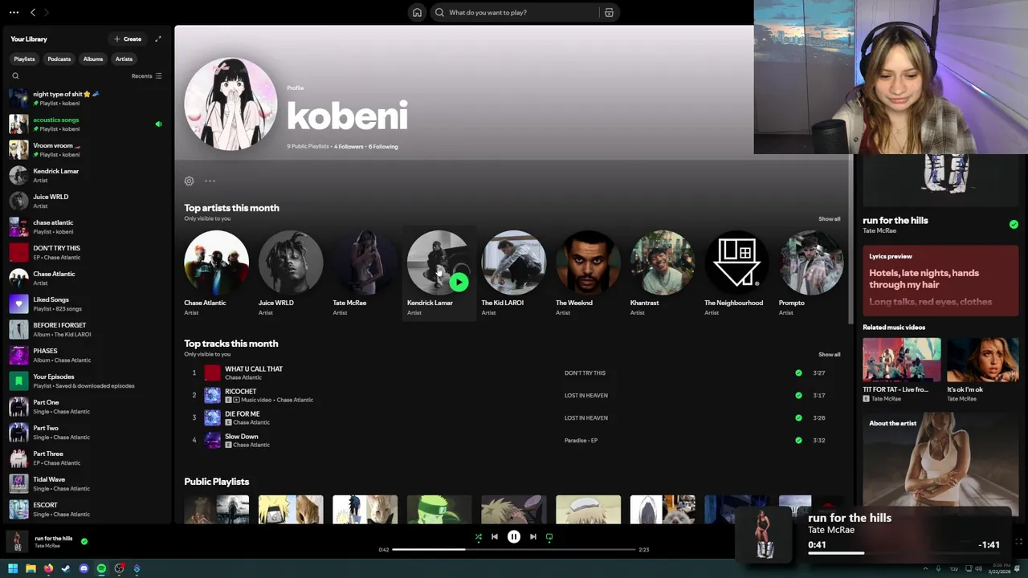Click the saved checkmark next to DIE FOR ME
Viewport: 1028px width, 578px height.
click(x=798, y=417)
